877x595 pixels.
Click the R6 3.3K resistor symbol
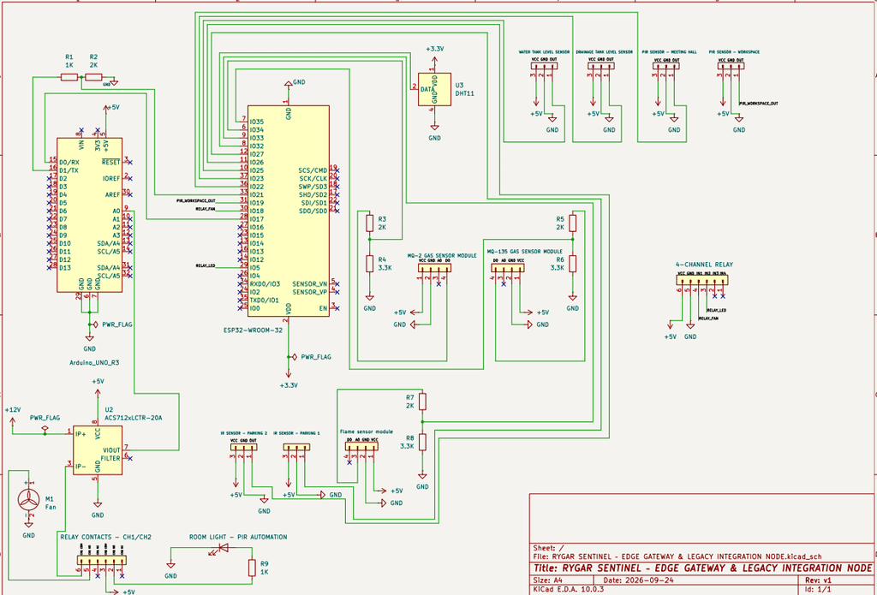[572, 264]
